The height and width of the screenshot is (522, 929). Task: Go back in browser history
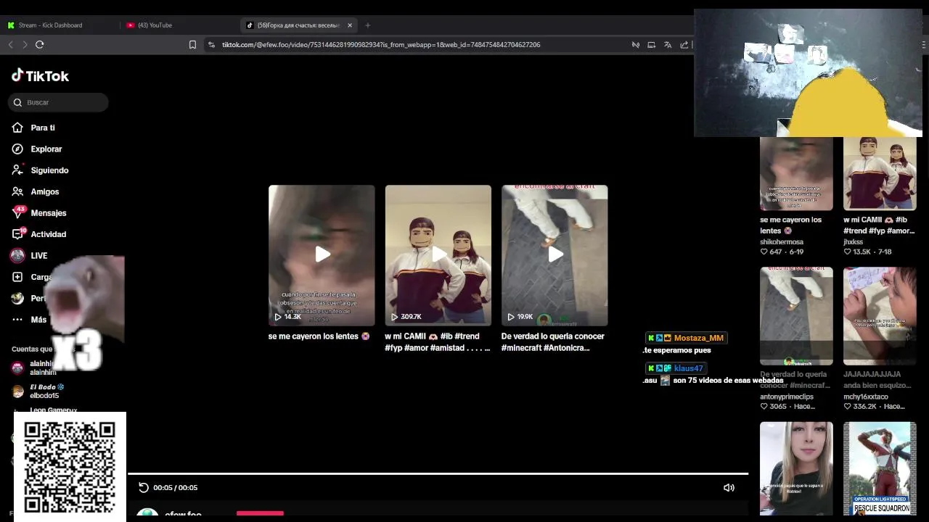[x=11, y=44]
